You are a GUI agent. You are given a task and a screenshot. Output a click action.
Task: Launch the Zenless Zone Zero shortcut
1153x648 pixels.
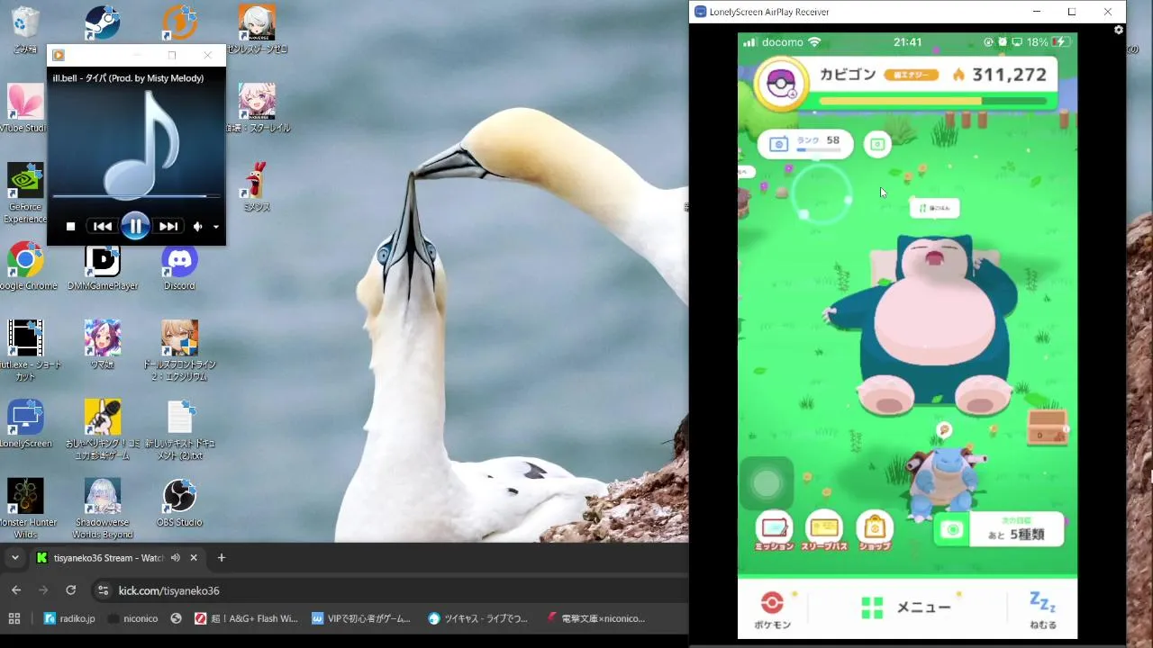coord(257,29)
